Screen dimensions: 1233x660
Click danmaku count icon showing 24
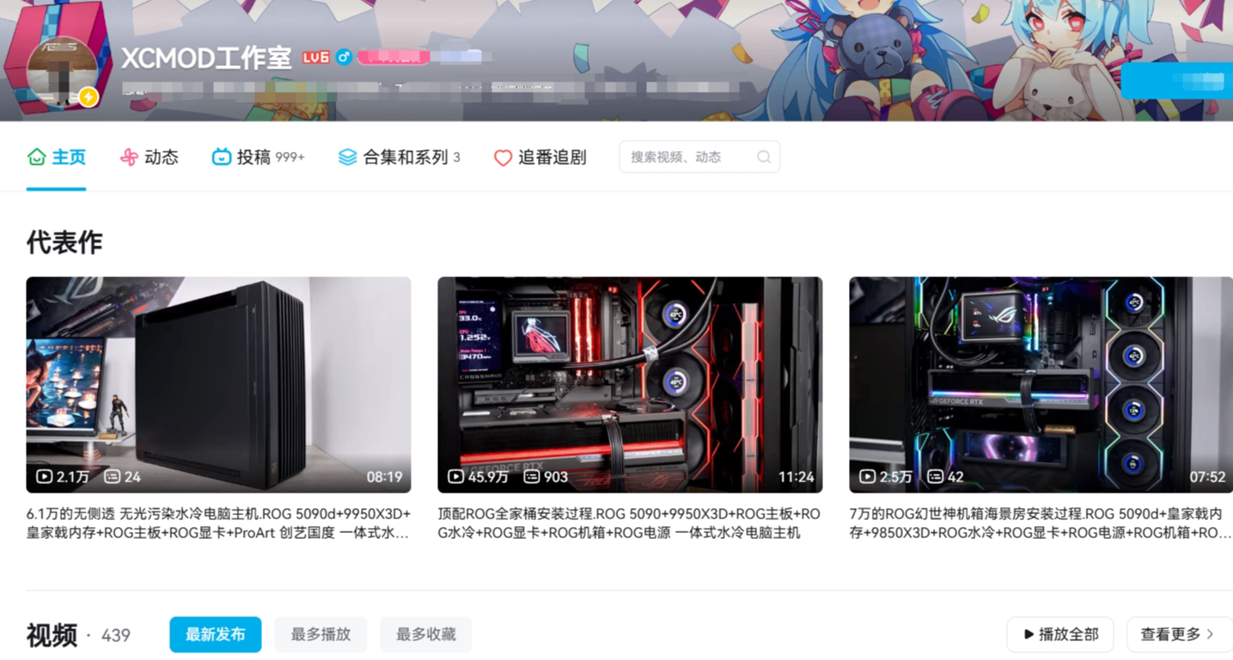[112, 476]
